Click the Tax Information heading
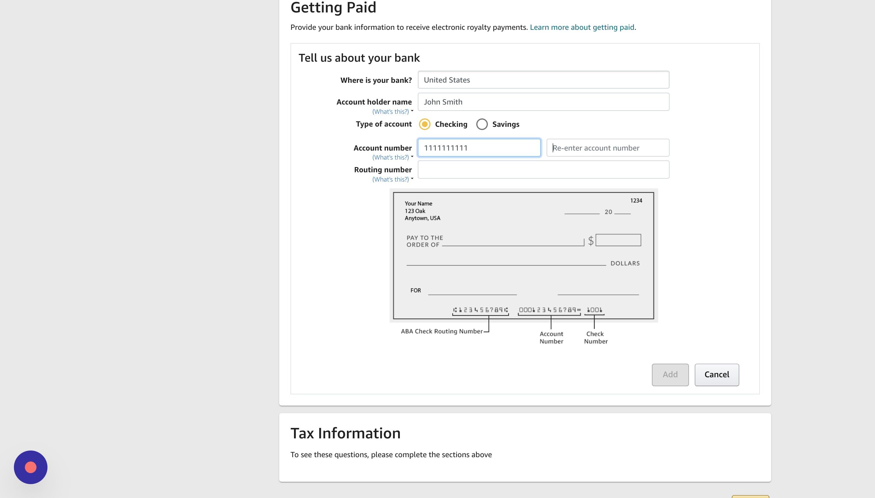Screen dimensions: 875x498 (345, 433)
